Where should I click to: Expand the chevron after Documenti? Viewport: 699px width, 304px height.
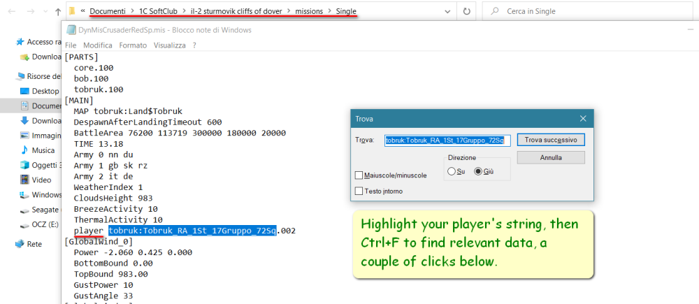click(132, 12)
